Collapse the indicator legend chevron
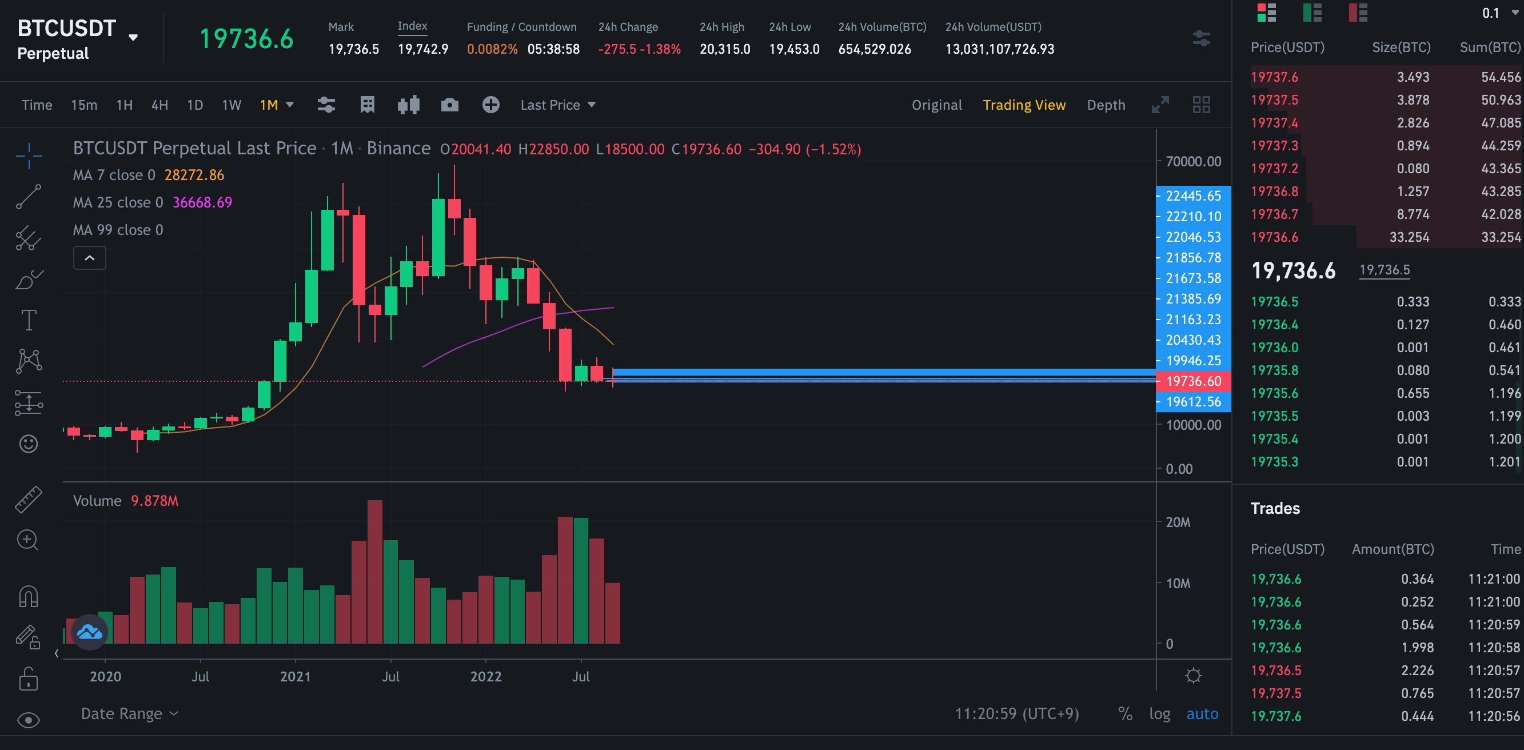 pos(89,258)
